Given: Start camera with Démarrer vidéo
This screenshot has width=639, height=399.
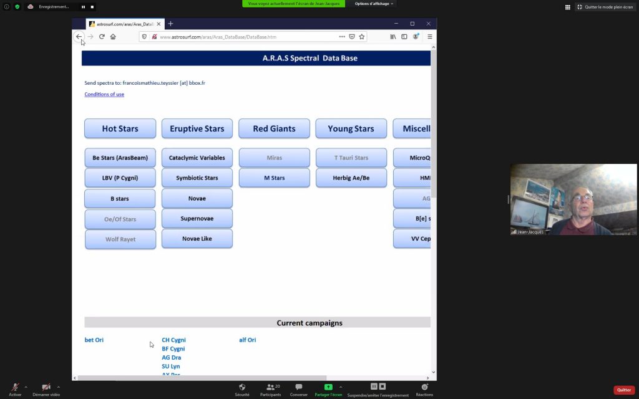Looking at the screenshot, I should (46, 389).
